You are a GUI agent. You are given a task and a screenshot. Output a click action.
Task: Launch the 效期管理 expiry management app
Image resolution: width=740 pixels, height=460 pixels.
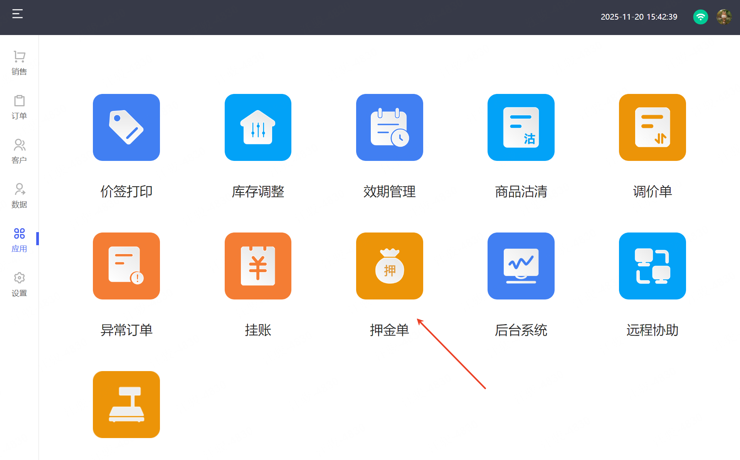(x=389, y=127)
